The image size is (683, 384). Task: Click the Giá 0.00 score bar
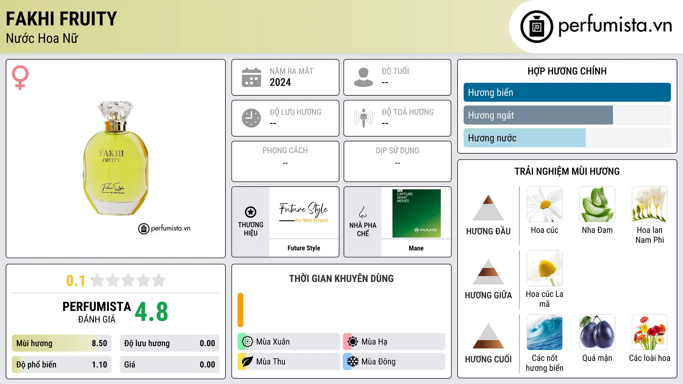click(170, 365)
